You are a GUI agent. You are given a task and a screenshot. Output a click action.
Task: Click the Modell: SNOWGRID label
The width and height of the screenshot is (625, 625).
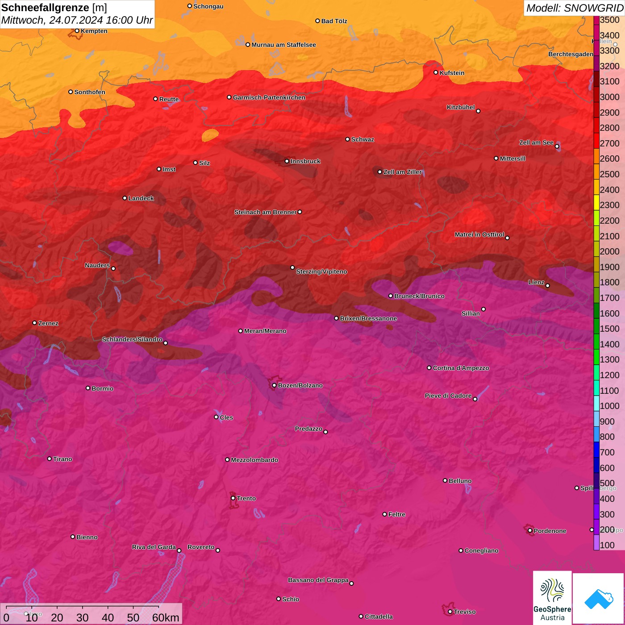coord(575,8)
